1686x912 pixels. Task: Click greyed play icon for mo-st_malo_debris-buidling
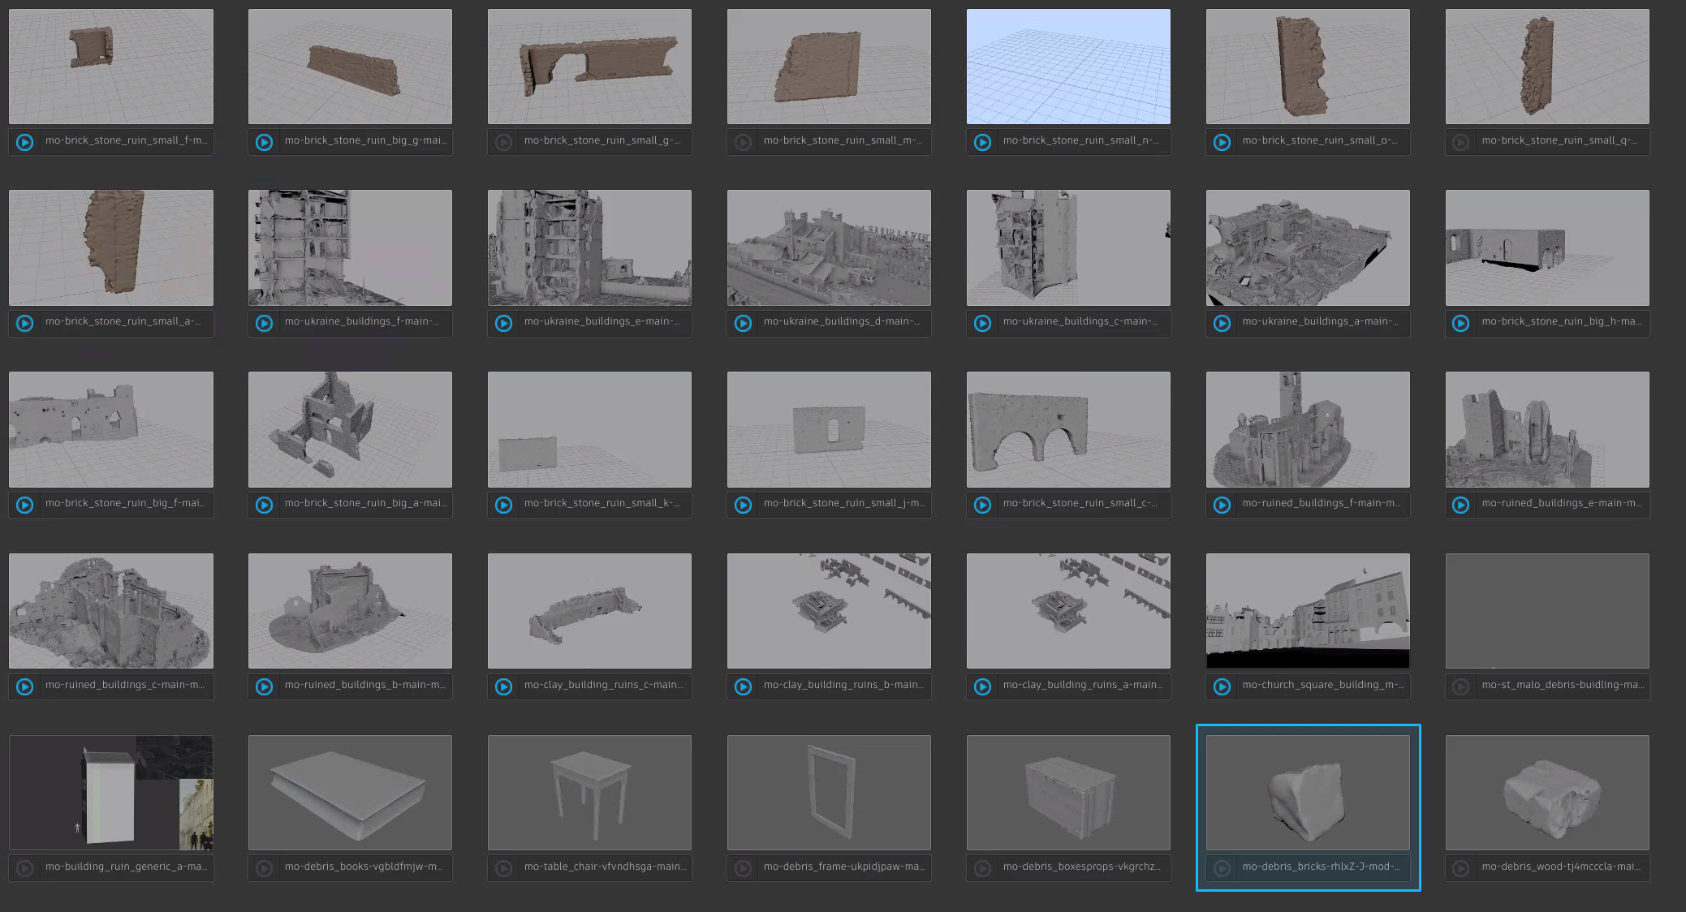[1460, 687]
